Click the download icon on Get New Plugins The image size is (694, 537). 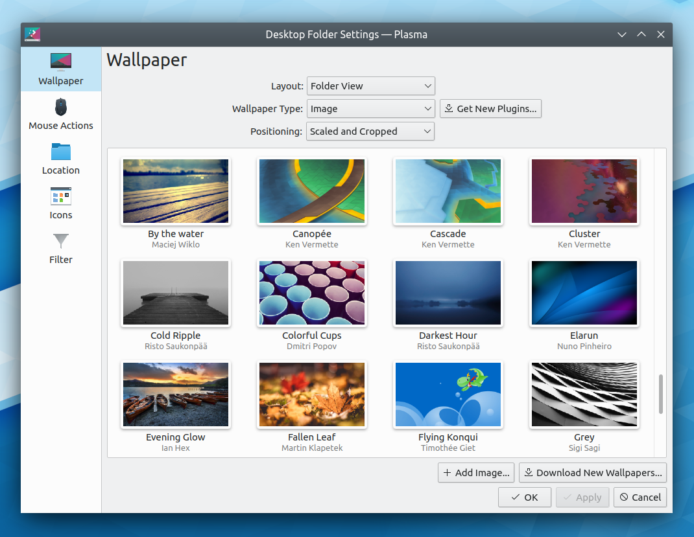point(449,108)
